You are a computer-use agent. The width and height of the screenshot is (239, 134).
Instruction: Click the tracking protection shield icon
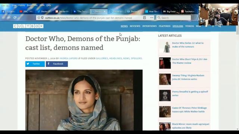click(x=42, y=18)
